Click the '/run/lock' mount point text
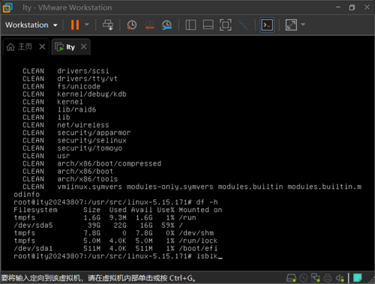This screenshot has width=375, height=284. pos(198,241)
